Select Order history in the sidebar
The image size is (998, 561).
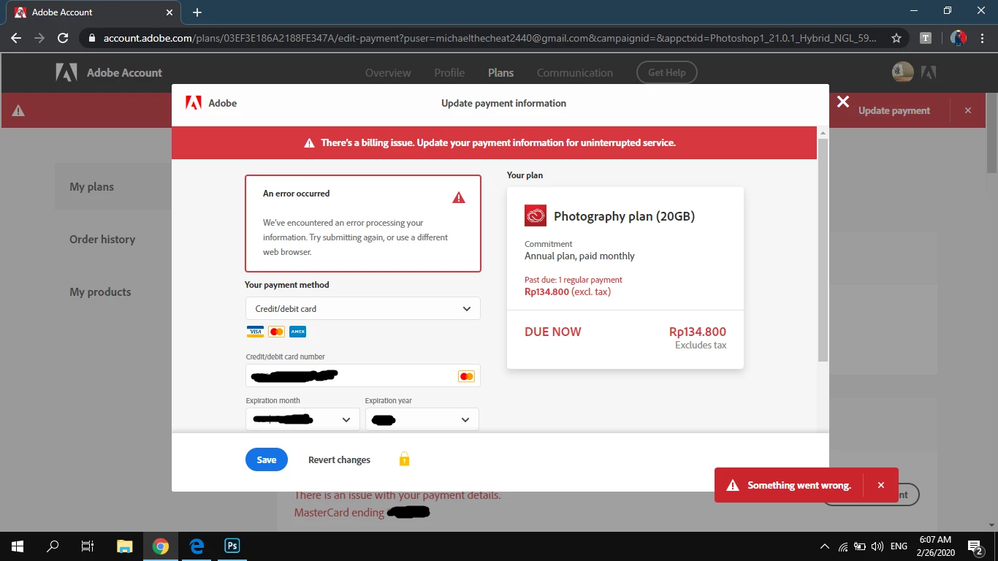pyautogui.click(x=102, y=239)
